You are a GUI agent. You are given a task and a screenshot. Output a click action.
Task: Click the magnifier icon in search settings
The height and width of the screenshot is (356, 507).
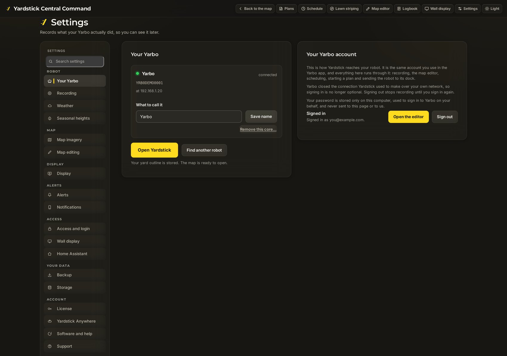click(x=51, y=61)
